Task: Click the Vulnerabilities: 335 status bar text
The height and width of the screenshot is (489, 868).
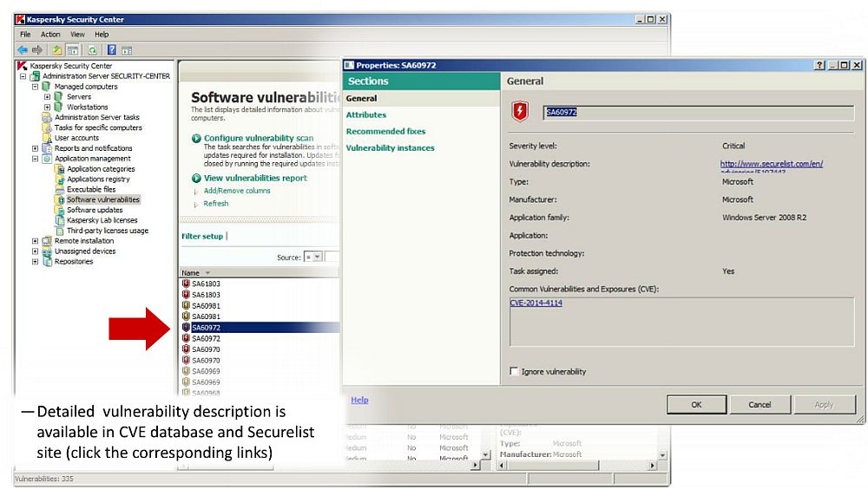Action: tap(43, 479)
